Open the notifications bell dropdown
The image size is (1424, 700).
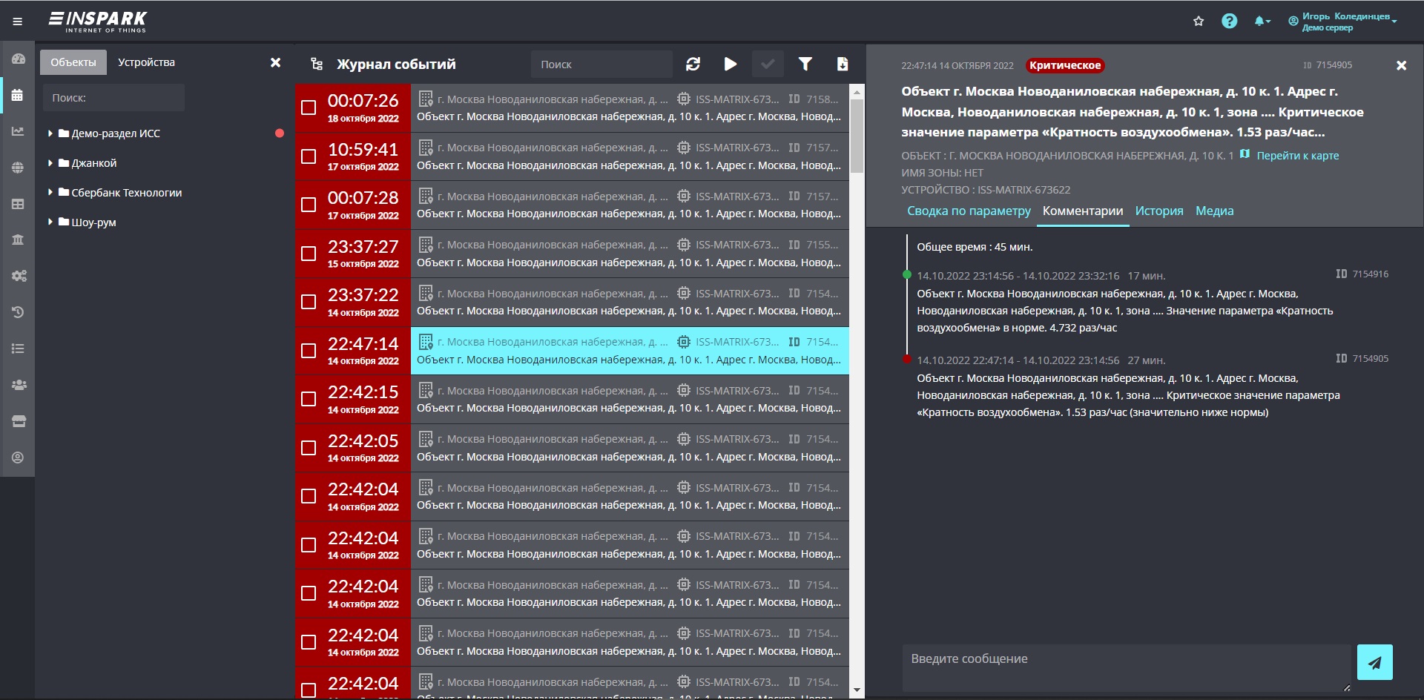[x=1262, y=22]
